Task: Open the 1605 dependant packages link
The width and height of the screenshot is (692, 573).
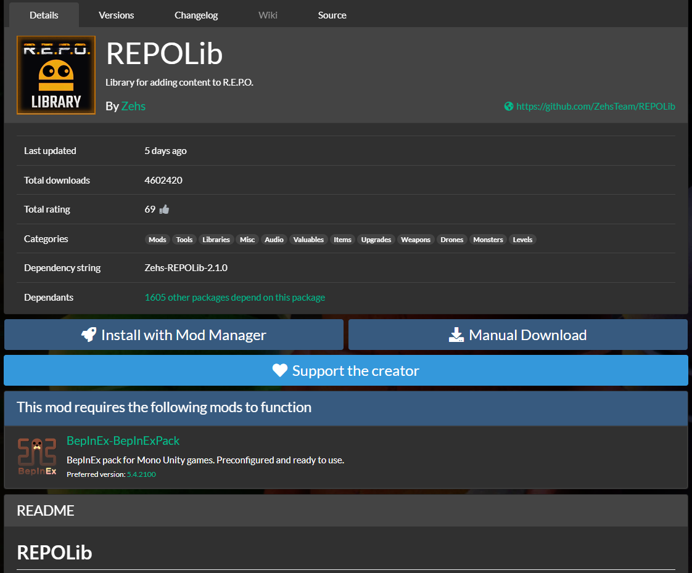Action: pos(235,298)
